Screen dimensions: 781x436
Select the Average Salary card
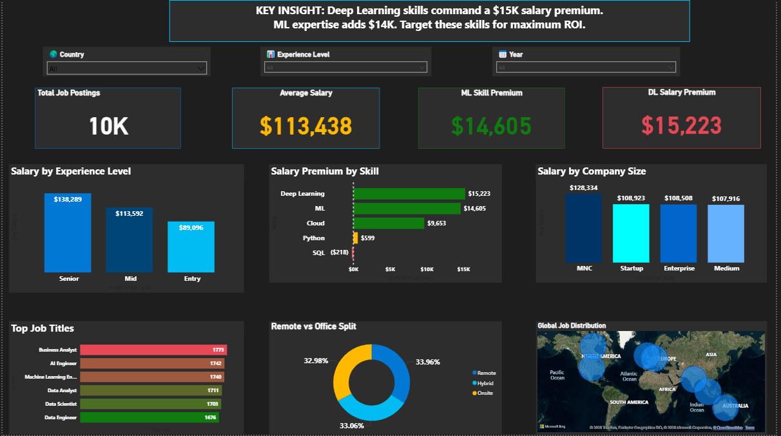click(306, 118)
